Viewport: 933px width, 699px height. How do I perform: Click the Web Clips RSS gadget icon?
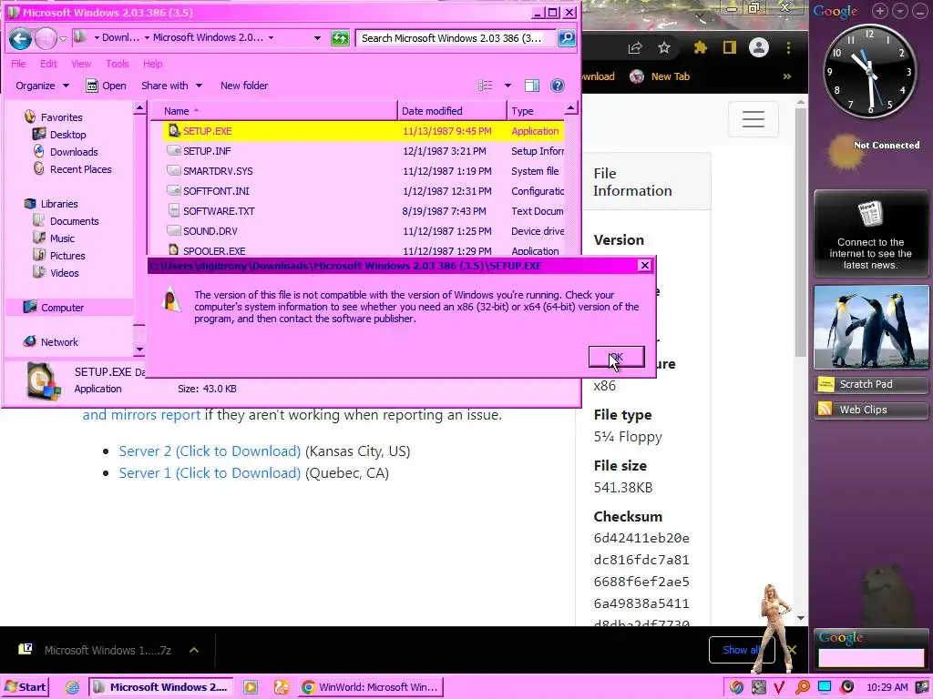pyautogui.click(x=825, y=410)
